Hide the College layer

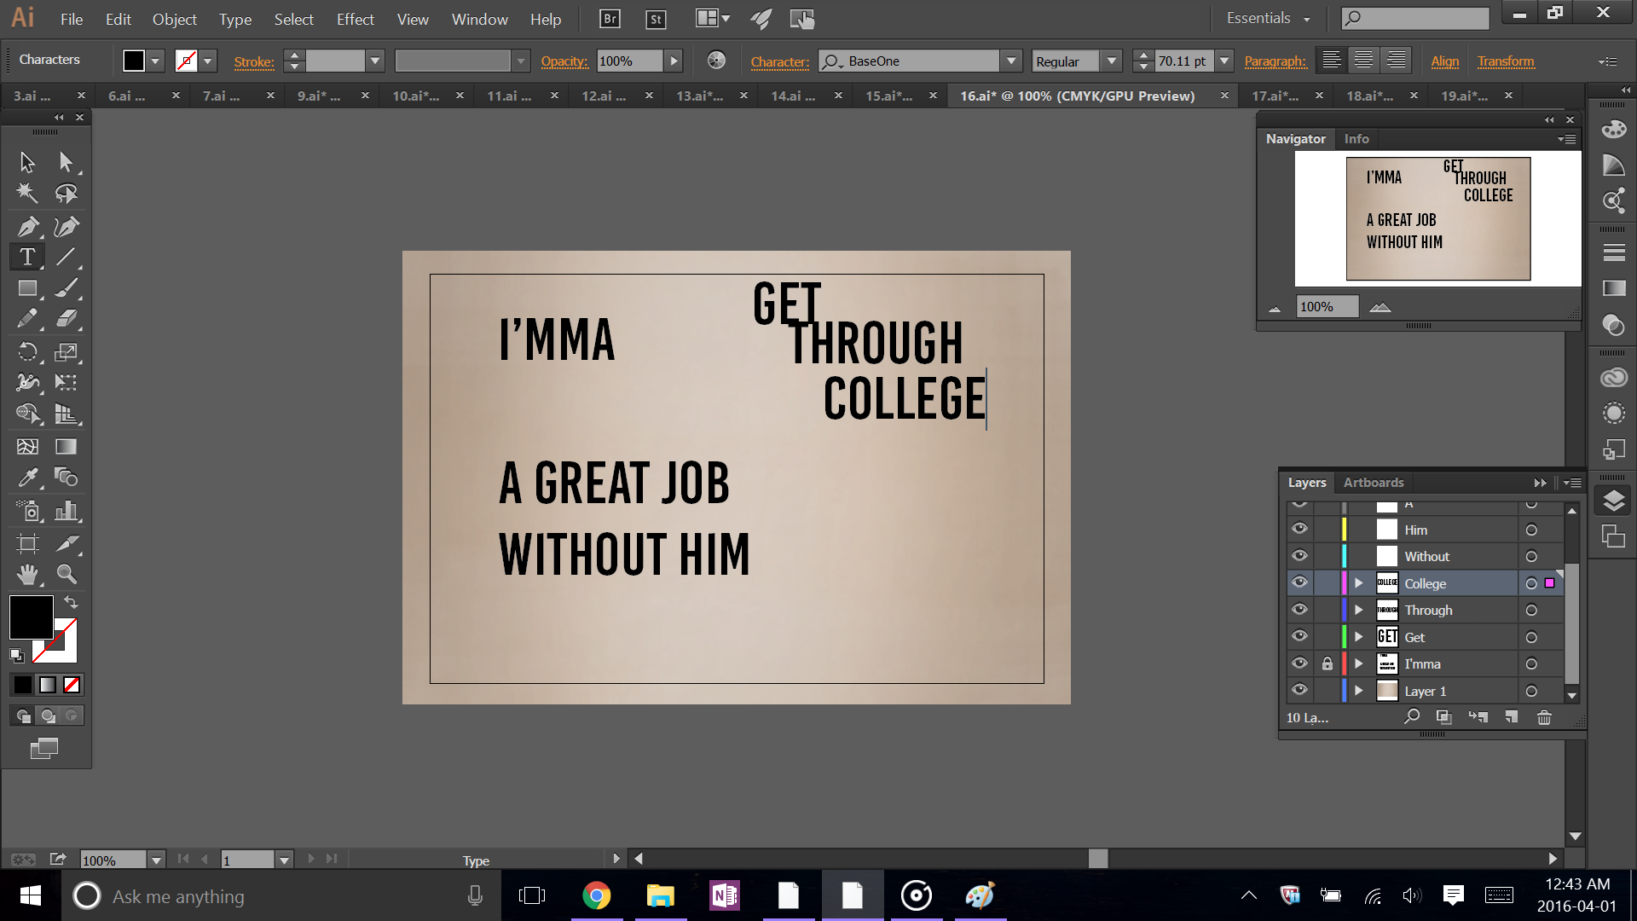[x=1299, y=582]
